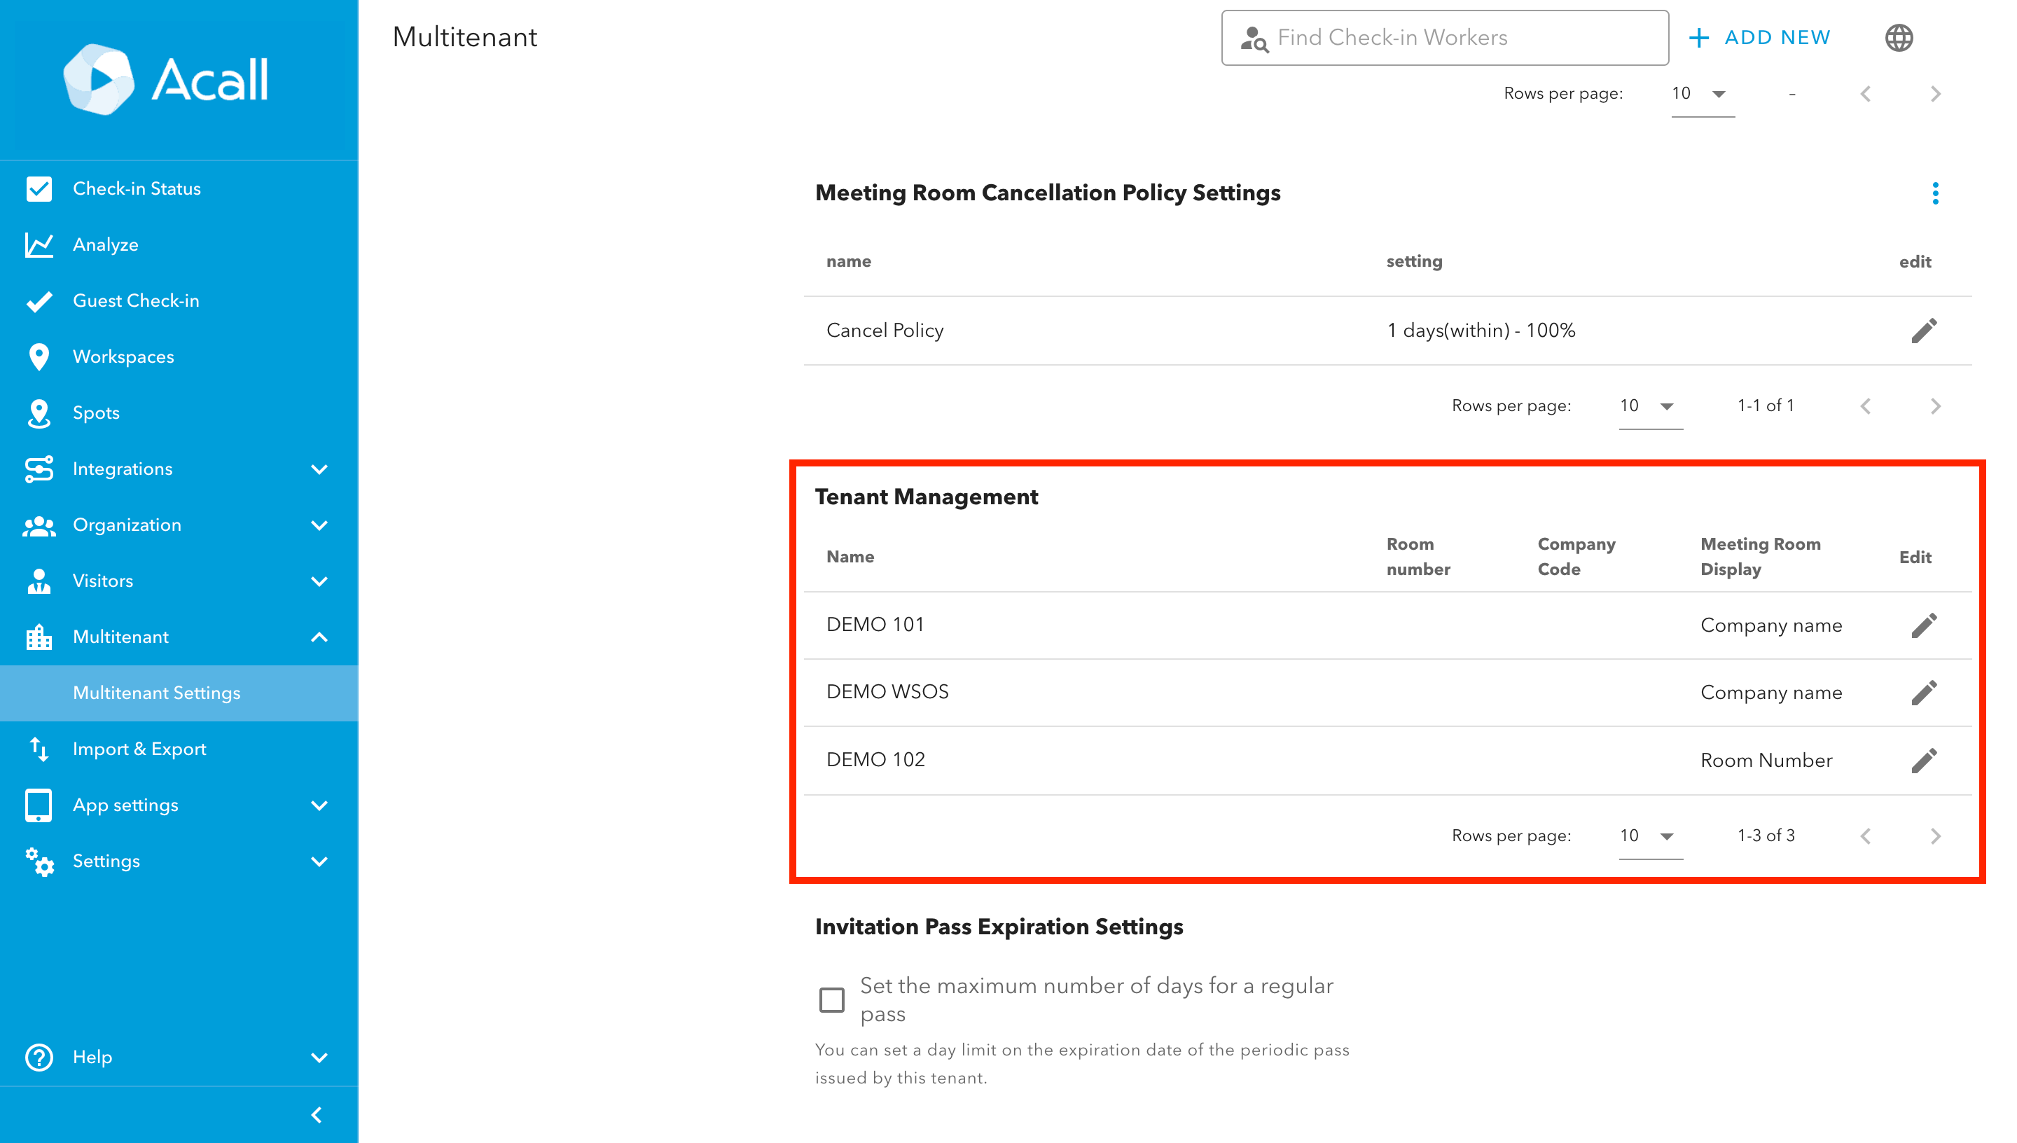
Task: Click the DEMO WSOS tenant name
Action: click(x=887, y=691)
